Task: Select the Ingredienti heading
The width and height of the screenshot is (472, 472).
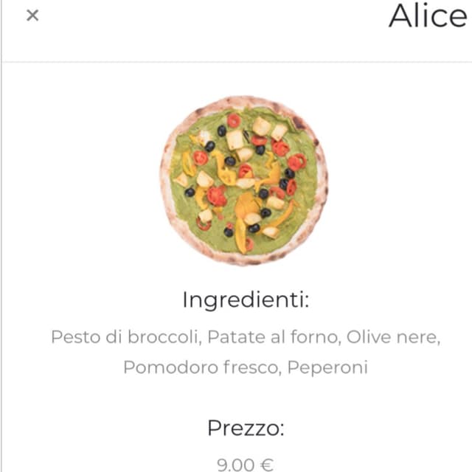Action: pos(246,300)
